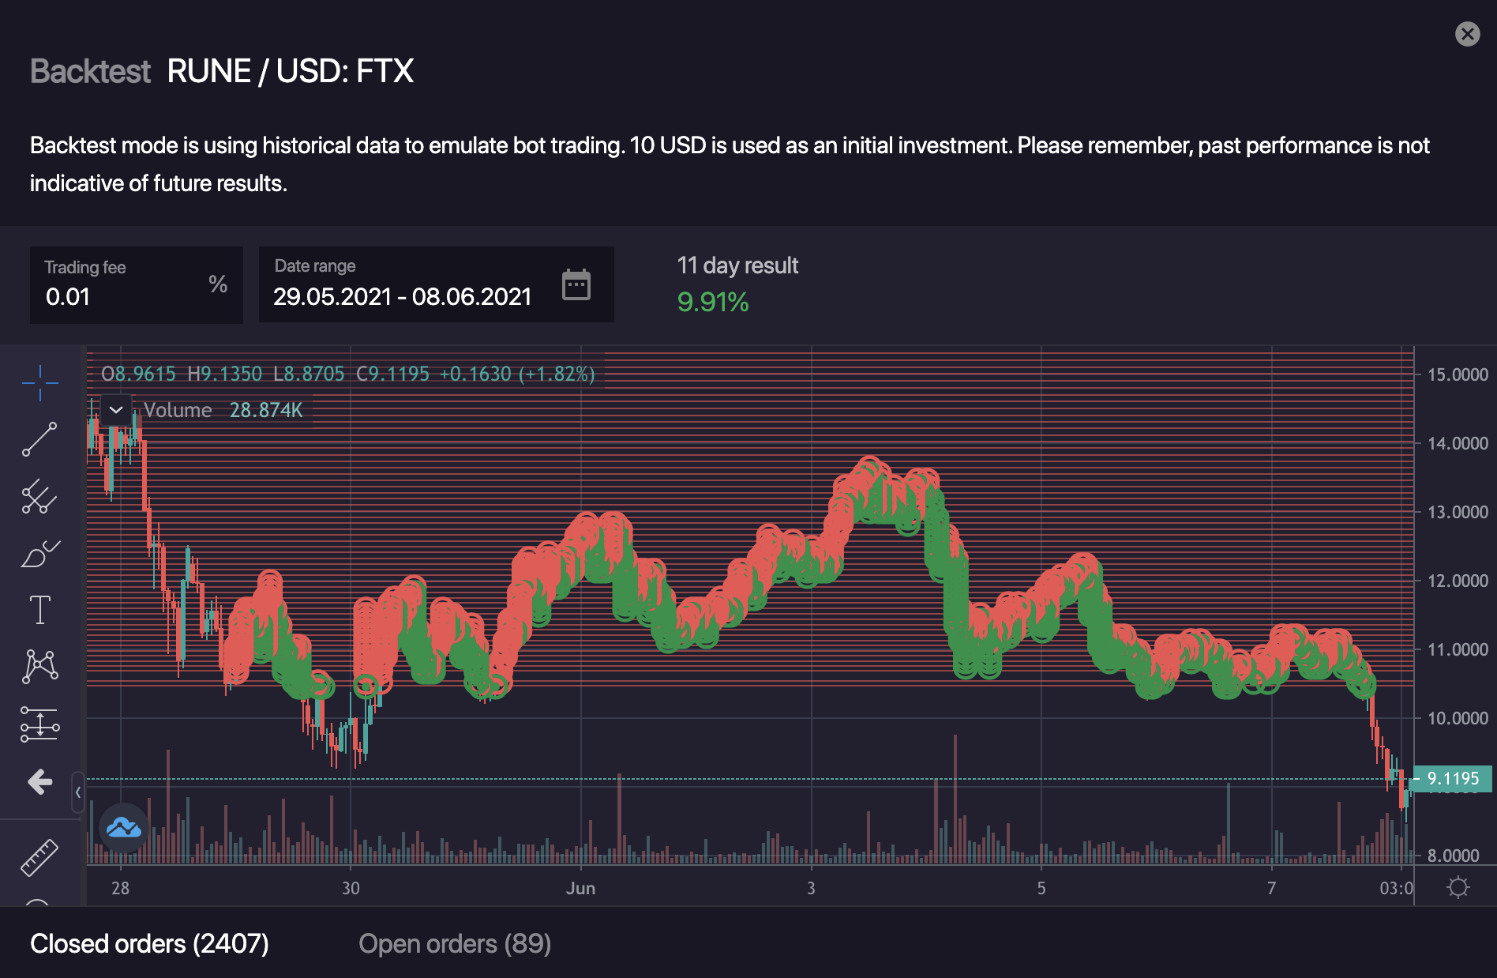This screenshot has width=1497, height=978.
Task: Select the text annotation tool
Action: pos(39,610)
